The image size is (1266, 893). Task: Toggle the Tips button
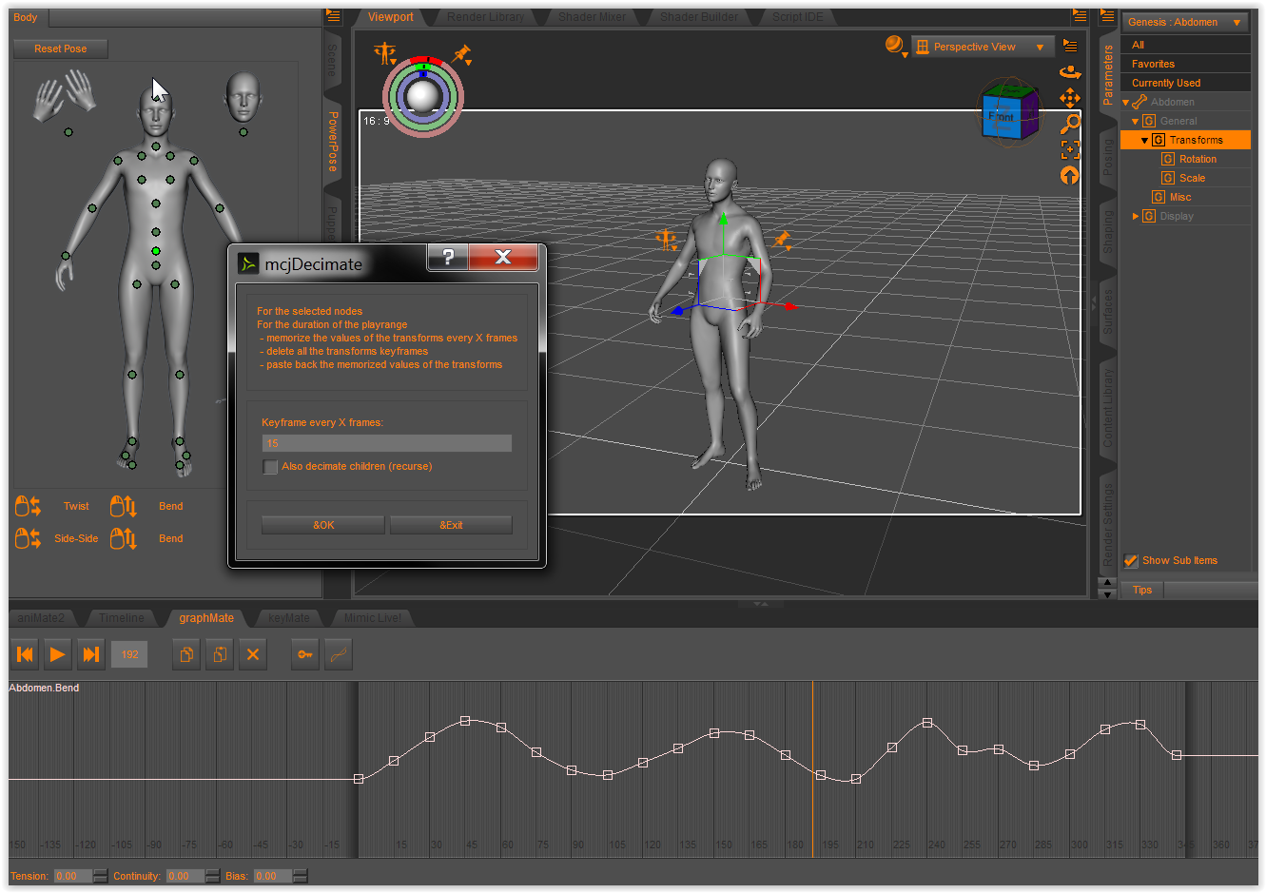point(1141,589)
